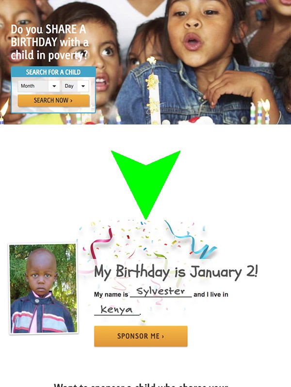Image resolution: width=291 pixels, height=387 pixels.
Task: Click the handwritten name Sylvester
Action: [x=161, y=291]
